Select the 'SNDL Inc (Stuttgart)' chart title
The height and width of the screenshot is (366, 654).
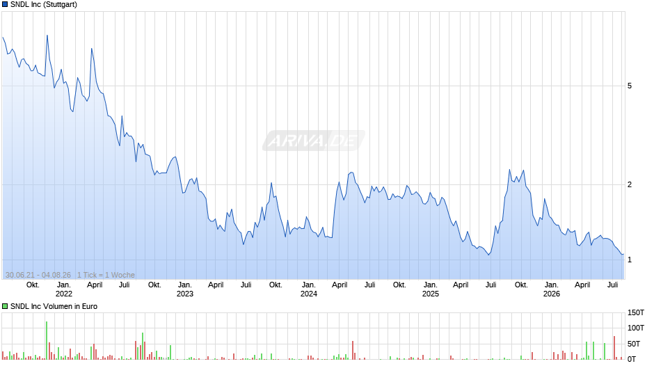tap(44, 5)
